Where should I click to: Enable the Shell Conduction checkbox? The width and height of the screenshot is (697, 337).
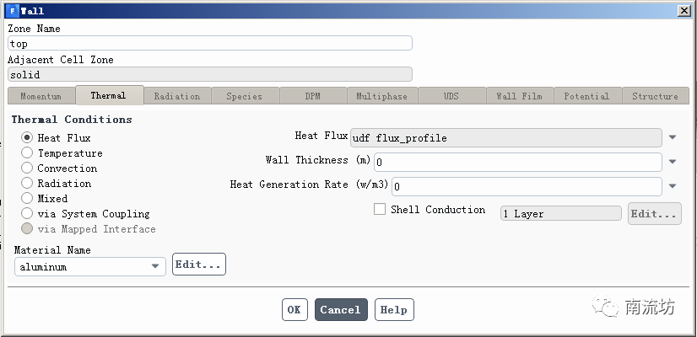380,210
